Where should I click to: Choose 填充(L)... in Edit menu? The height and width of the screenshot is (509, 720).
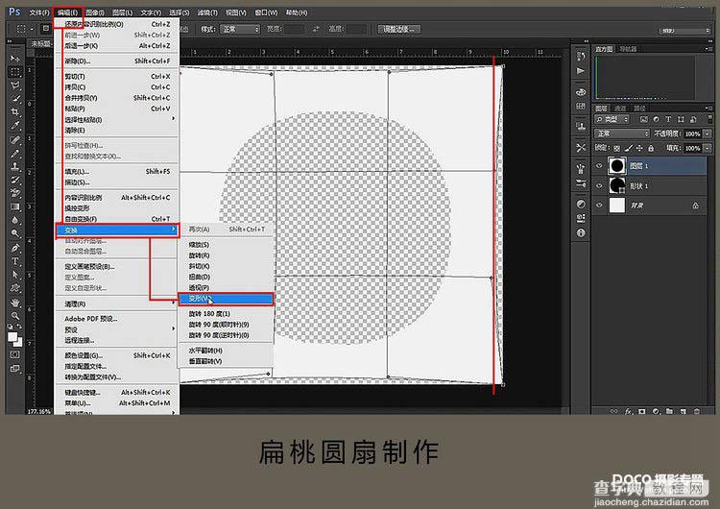(x=117, y=171)
